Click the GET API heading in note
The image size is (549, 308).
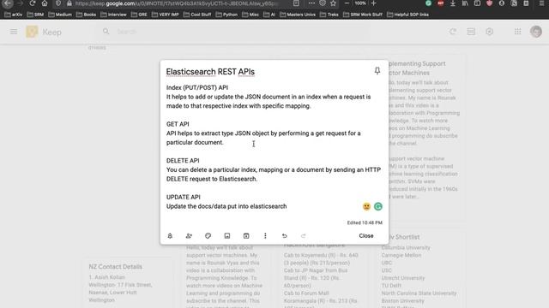pyautogui.click(x=178, y=124)
